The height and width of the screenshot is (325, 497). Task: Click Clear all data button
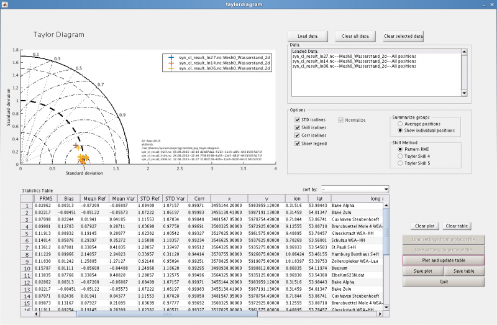[x=355, y=36]
